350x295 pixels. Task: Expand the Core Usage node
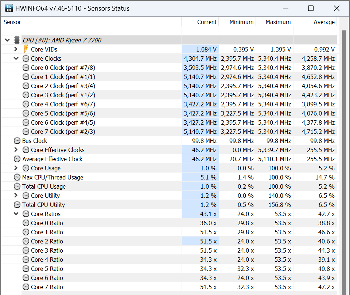pyautogui.click(x=16, y=168)
